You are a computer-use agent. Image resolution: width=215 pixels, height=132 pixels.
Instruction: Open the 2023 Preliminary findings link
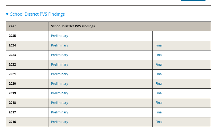59,55
